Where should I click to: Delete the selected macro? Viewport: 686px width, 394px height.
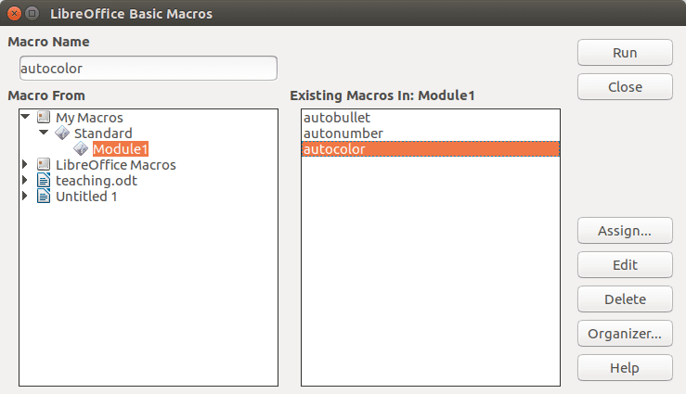pyautogui.click(x=624, y=299)
